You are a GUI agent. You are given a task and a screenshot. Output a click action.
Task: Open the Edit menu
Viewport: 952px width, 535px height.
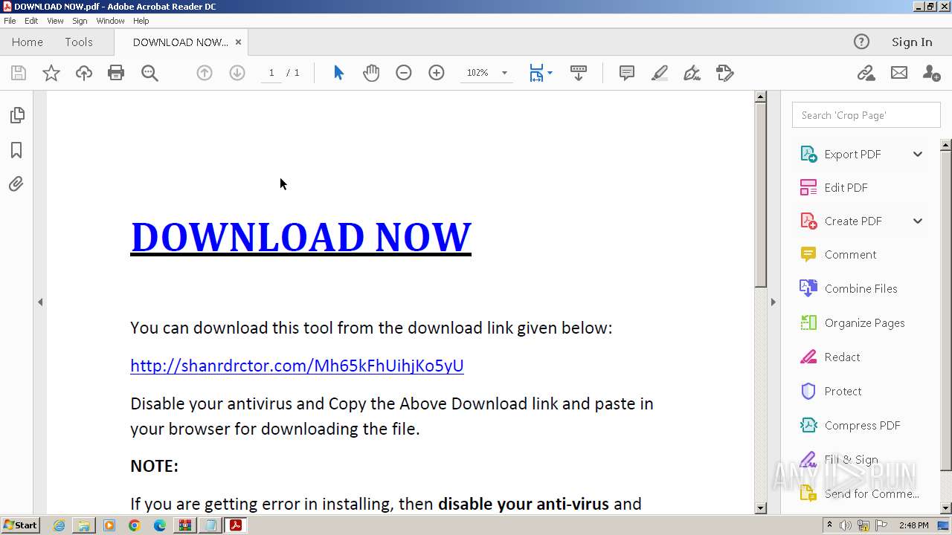[31, 21]
